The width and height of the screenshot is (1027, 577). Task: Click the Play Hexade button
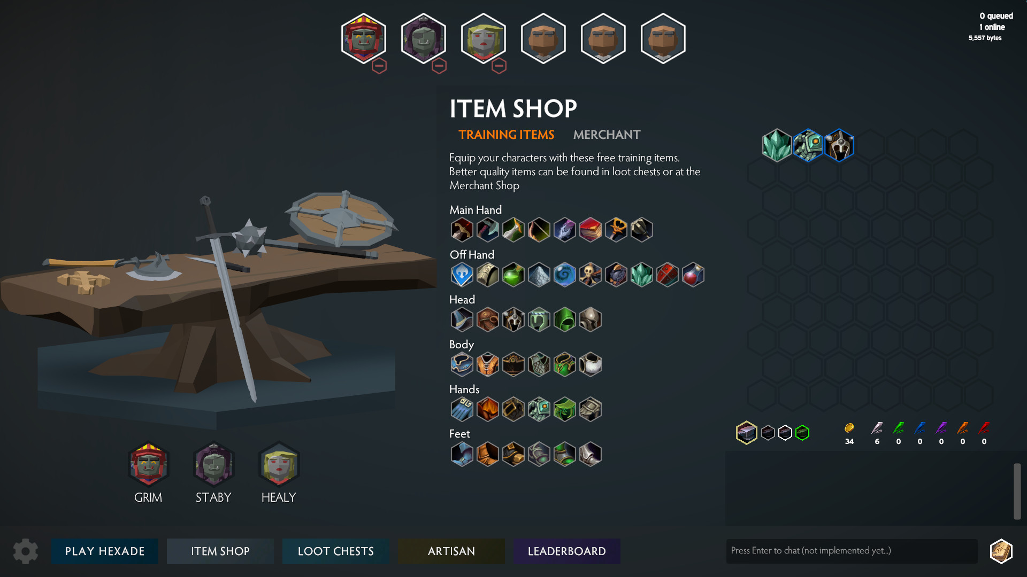tap(105, 551)
